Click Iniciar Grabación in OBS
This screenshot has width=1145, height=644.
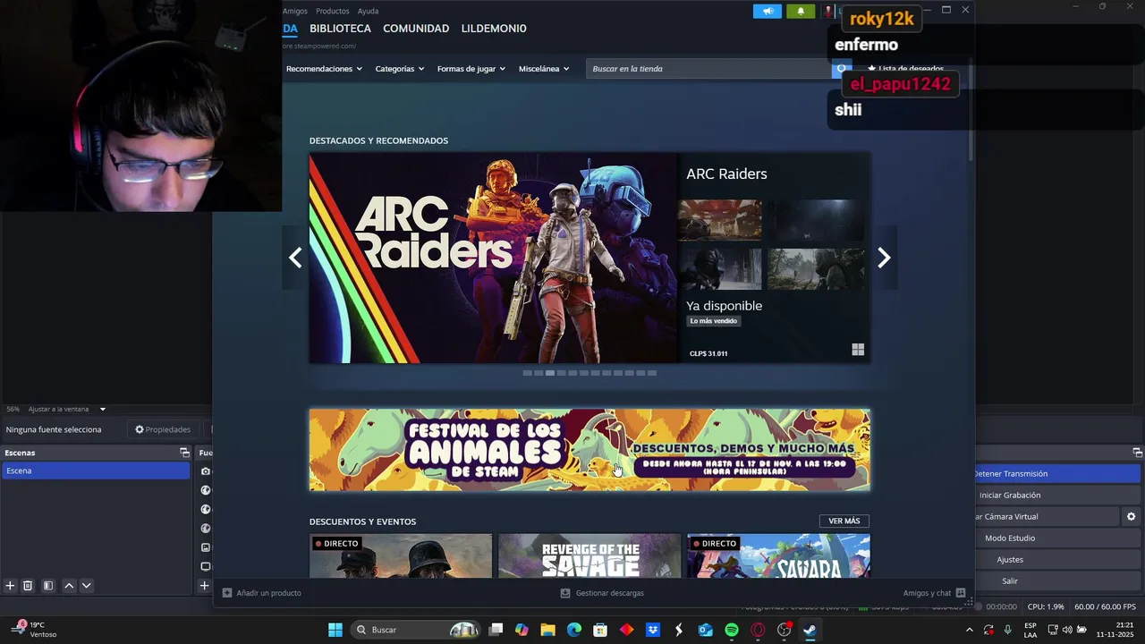(1057, 495)
